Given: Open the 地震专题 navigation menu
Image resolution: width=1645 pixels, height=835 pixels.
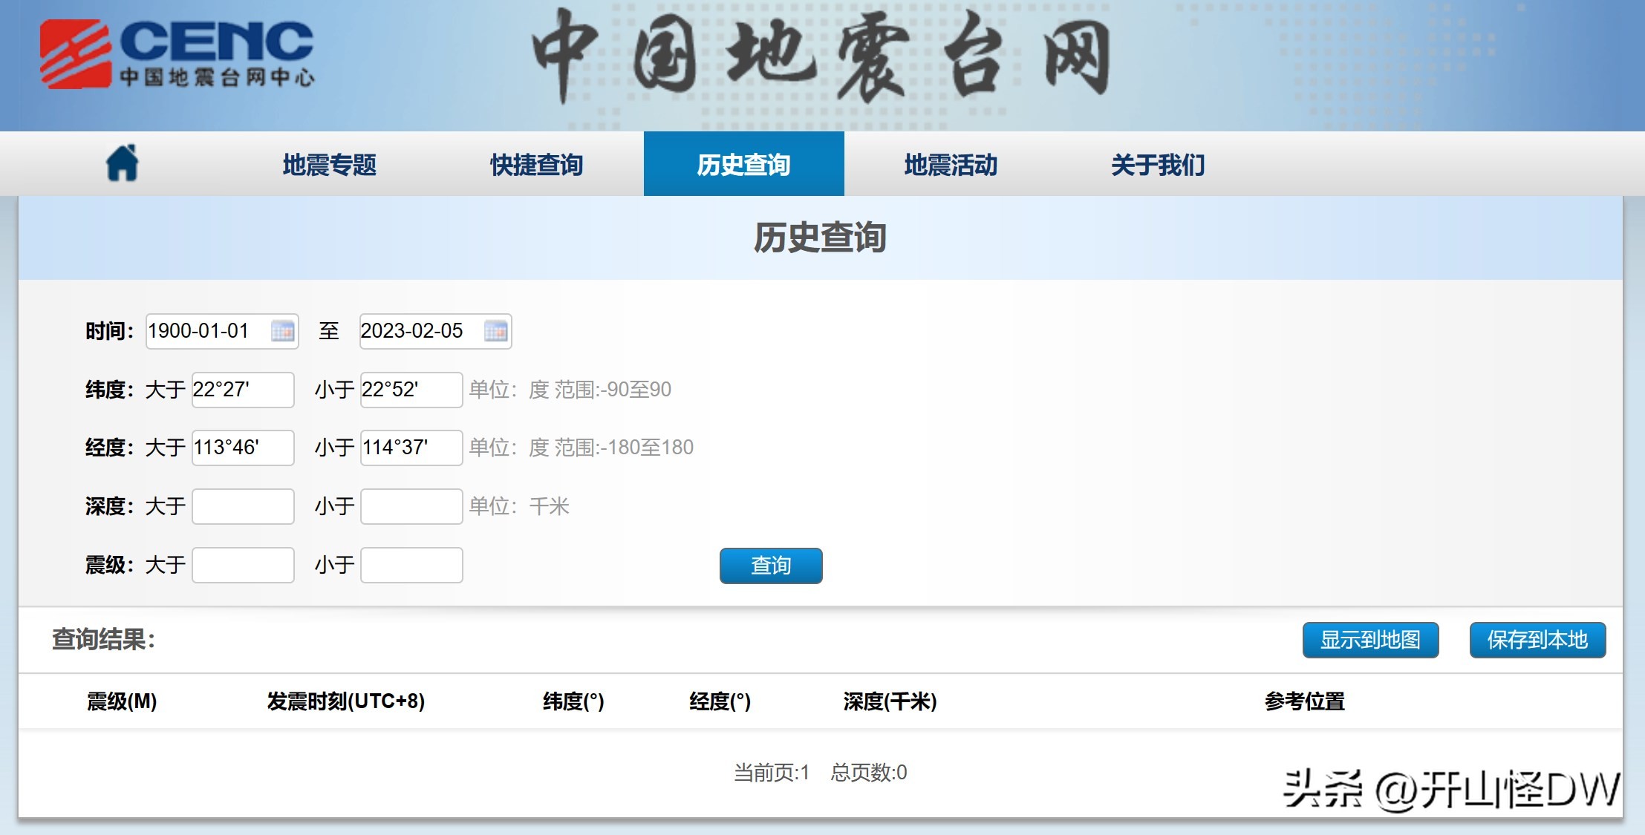Looking at the screenshot, I should point(329,165).
